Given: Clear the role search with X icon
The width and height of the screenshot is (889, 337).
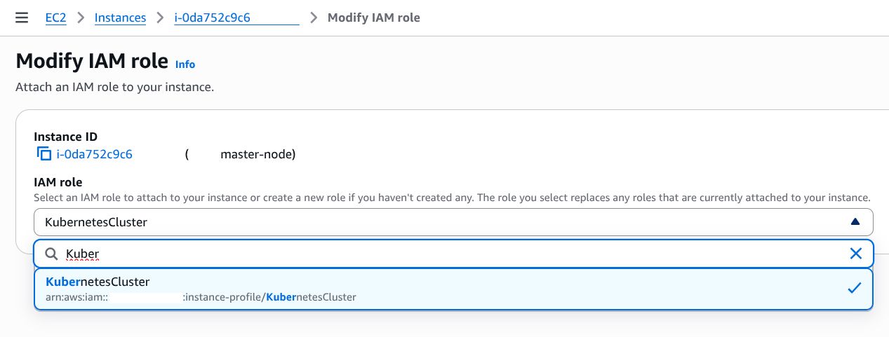Looking at the screenshot, I should click(855, 254).
